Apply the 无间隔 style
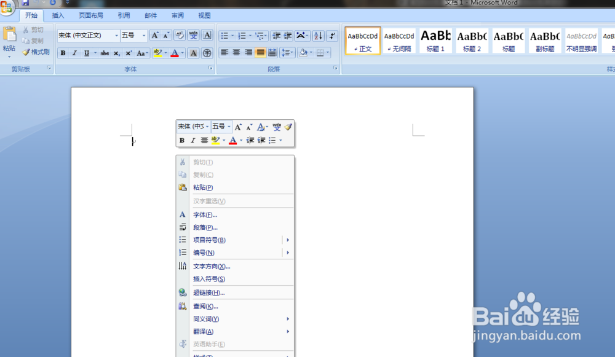 pyautogui.click(x=399, y=41)
